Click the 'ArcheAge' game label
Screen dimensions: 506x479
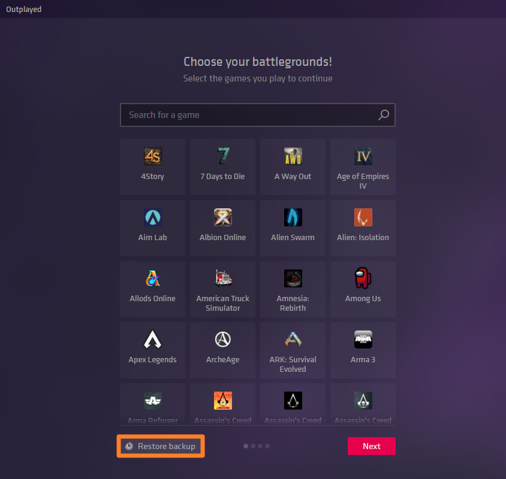coord(222,360)
